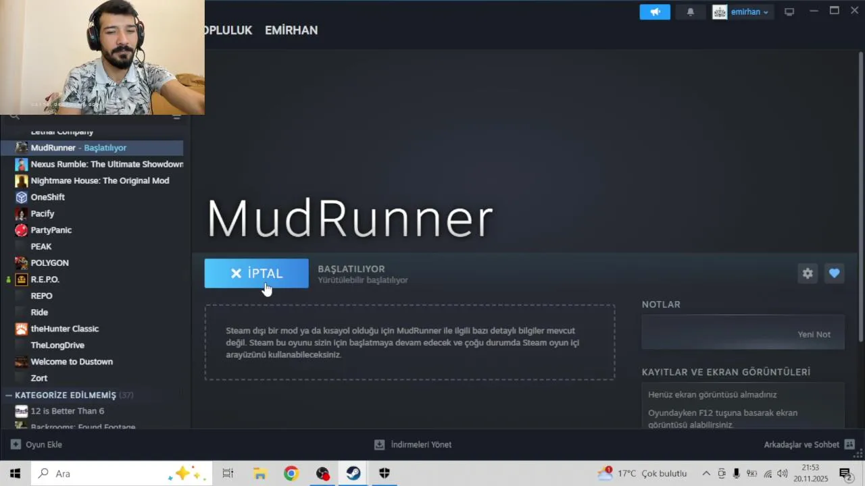This screenshot has width=865, height=486.
Task: Click KAYITLAR VE EKRAN GÖRÜNTÜLERİ header
Action: click(726, 372)
